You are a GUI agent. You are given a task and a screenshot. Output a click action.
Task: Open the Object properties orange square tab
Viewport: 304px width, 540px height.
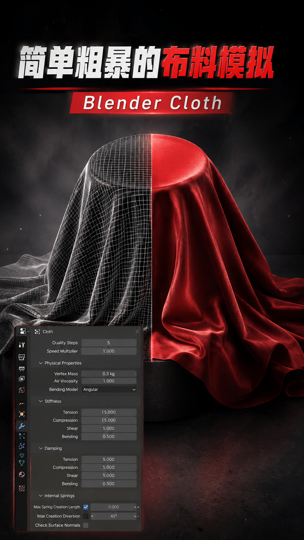click(x=22, y=414)
